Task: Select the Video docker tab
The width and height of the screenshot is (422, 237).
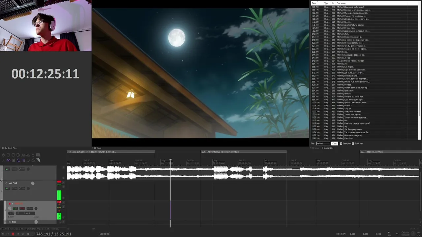Action: tap(98, 148)
